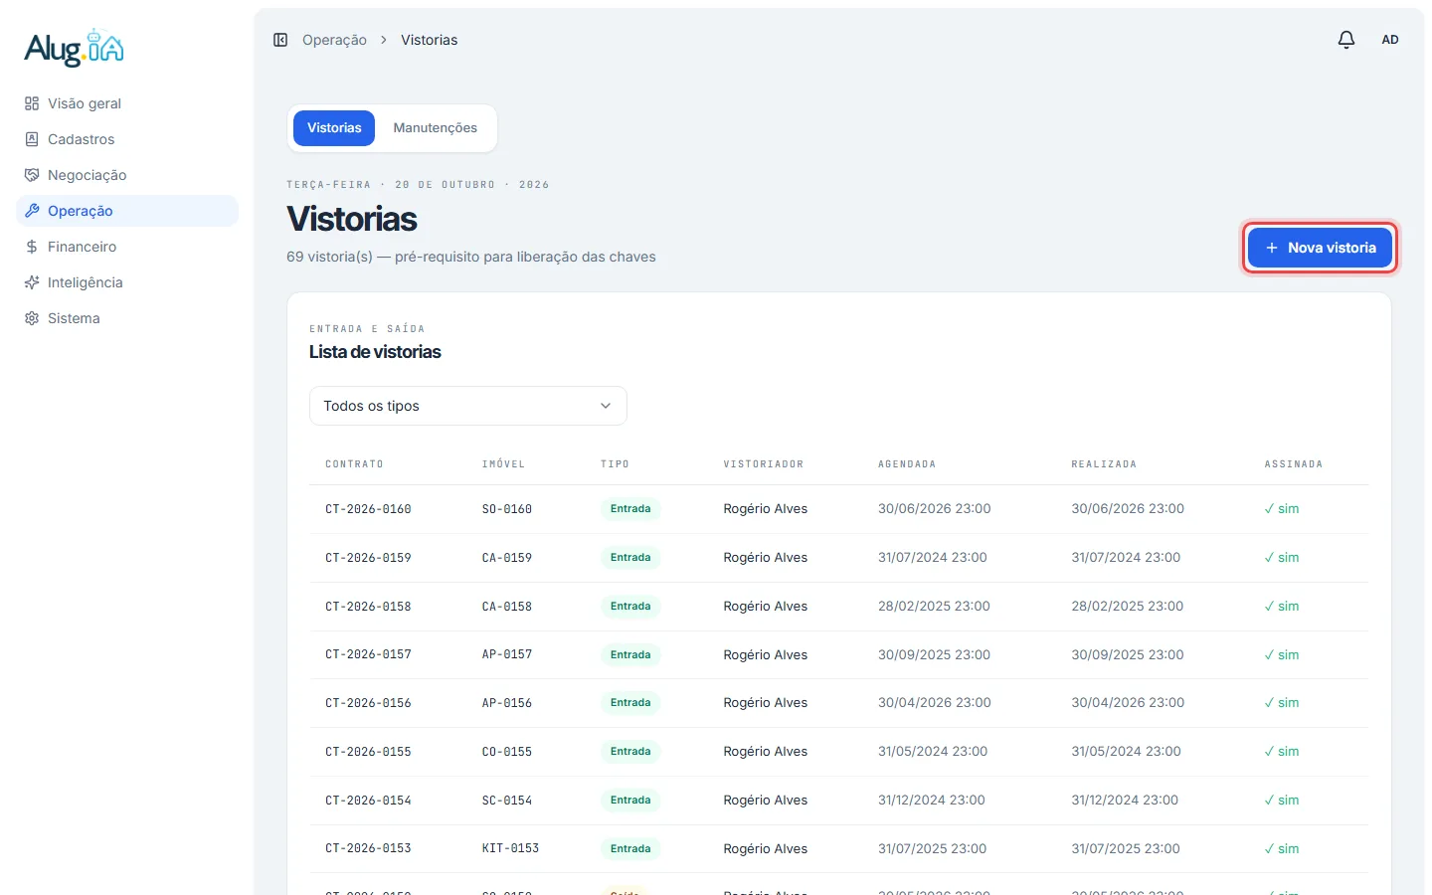Screen dimensions: 1432x895
Task: Toggle the sidebar panel icon
Action: [x=280, y=40]
